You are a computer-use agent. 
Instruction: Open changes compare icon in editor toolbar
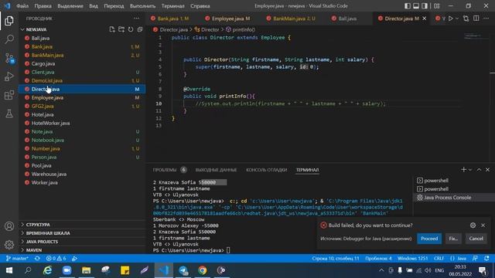click(x=466, y=19)
